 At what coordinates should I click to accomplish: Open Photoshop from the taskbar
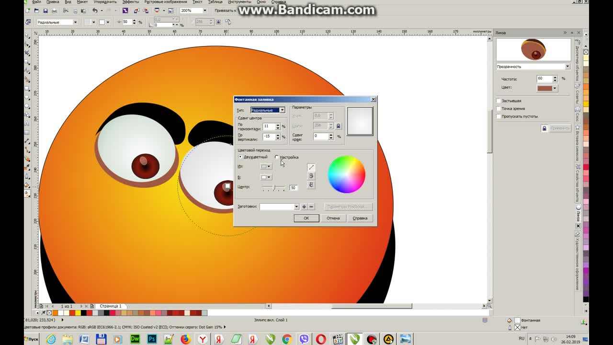(152, 339)
